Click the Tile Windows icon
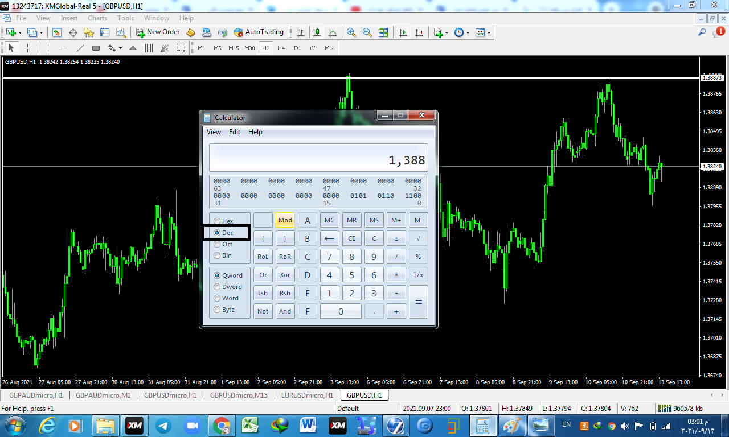Viewport: 729px width, 437px height. pos(383,32)
